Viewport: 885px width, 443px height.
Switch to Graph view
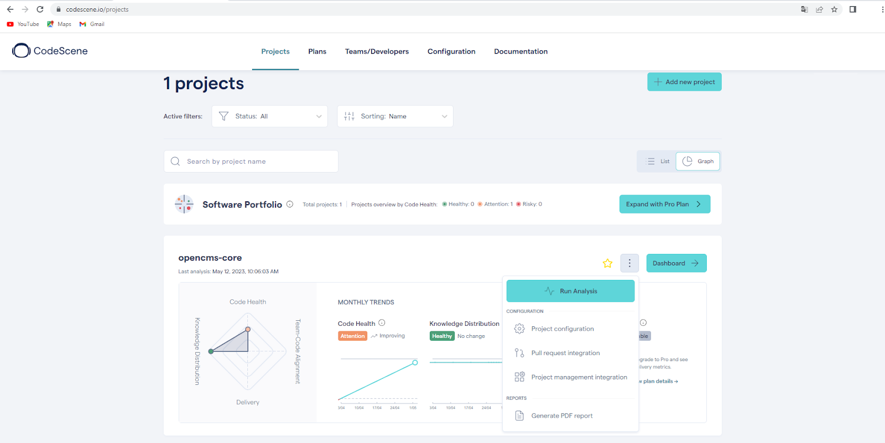tap(698, 161)
